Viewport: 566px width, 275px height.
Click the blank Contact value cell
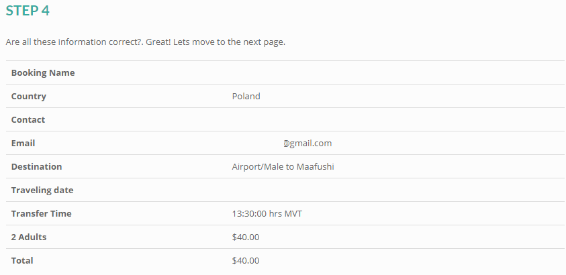396,119
